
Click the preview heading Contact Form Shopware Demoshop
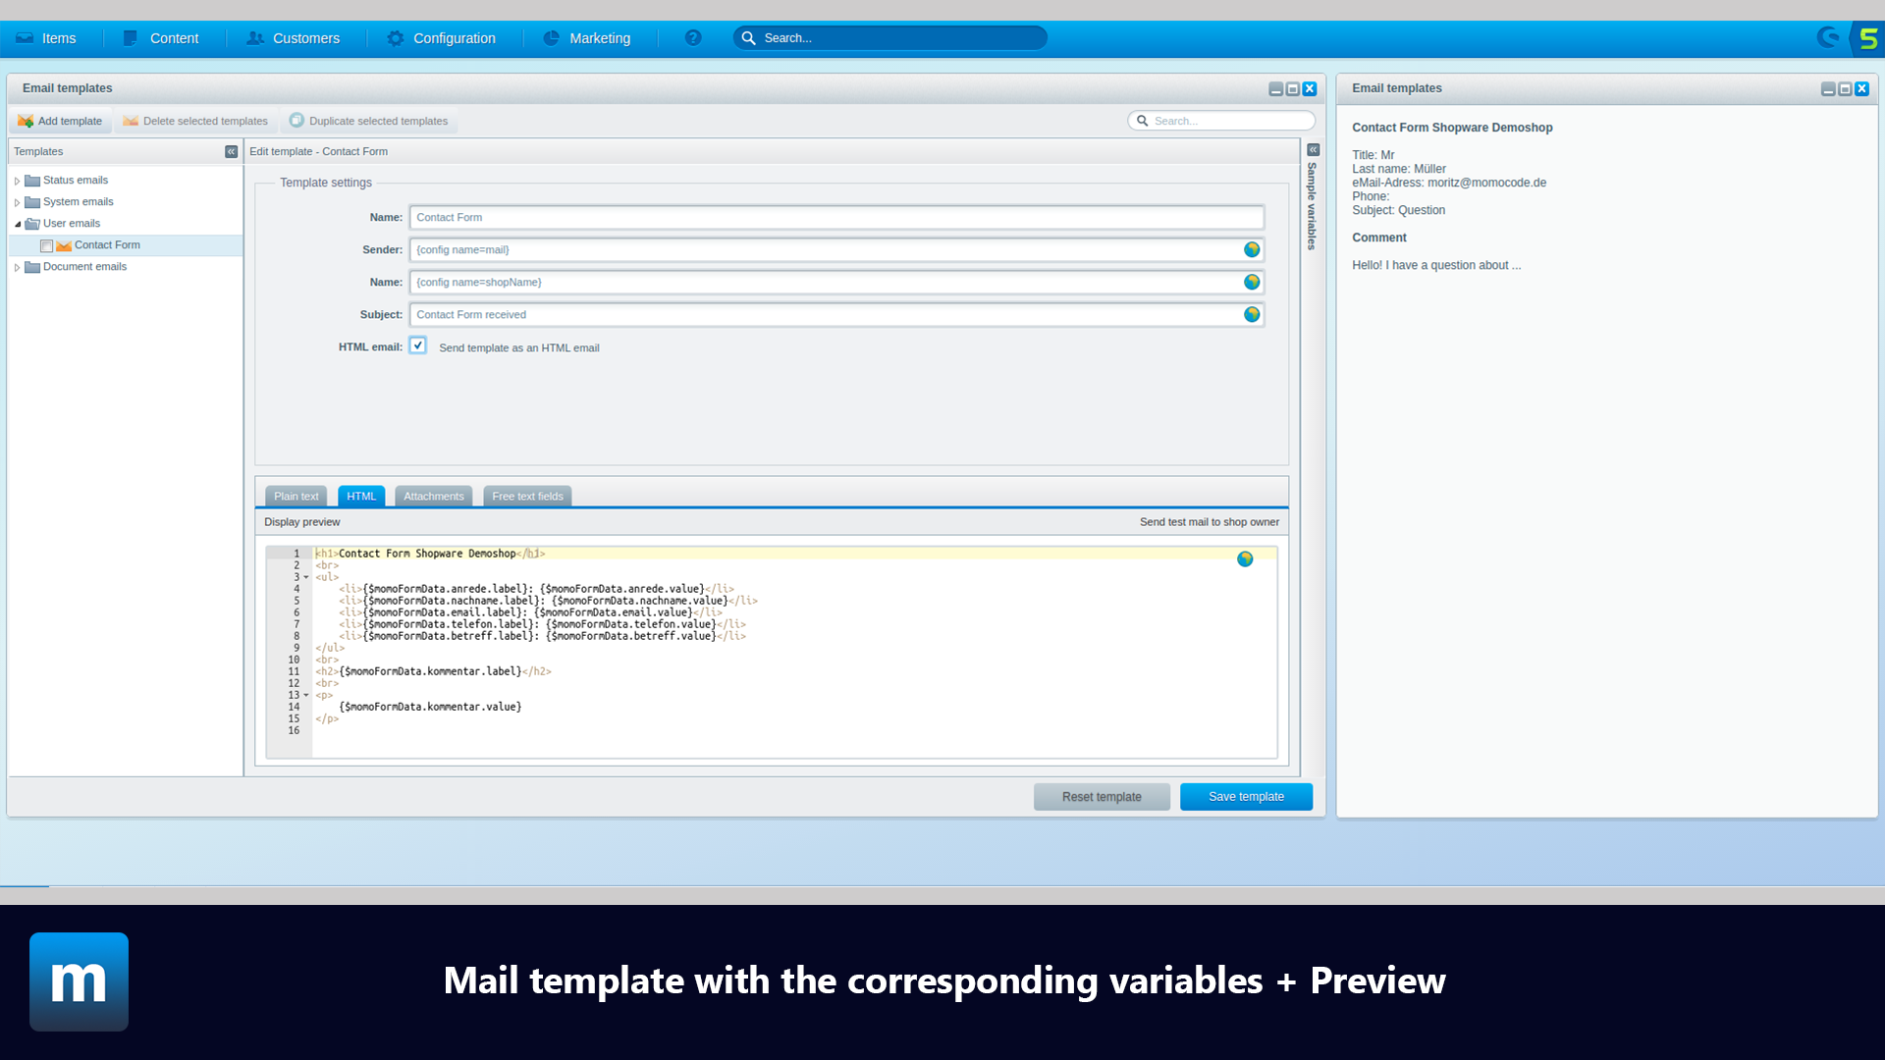pyautogui.click(x=1452, y=128)
